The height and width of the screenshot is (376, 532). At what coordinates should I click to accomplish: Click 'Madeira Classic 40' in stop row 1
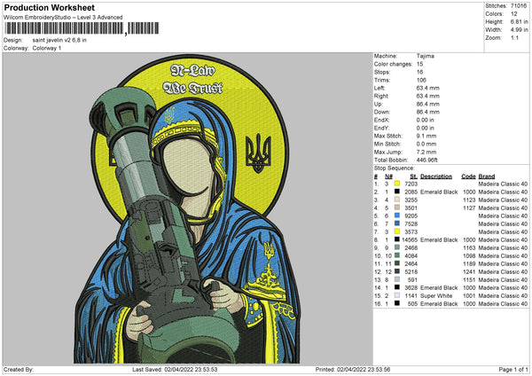(503, 184)
